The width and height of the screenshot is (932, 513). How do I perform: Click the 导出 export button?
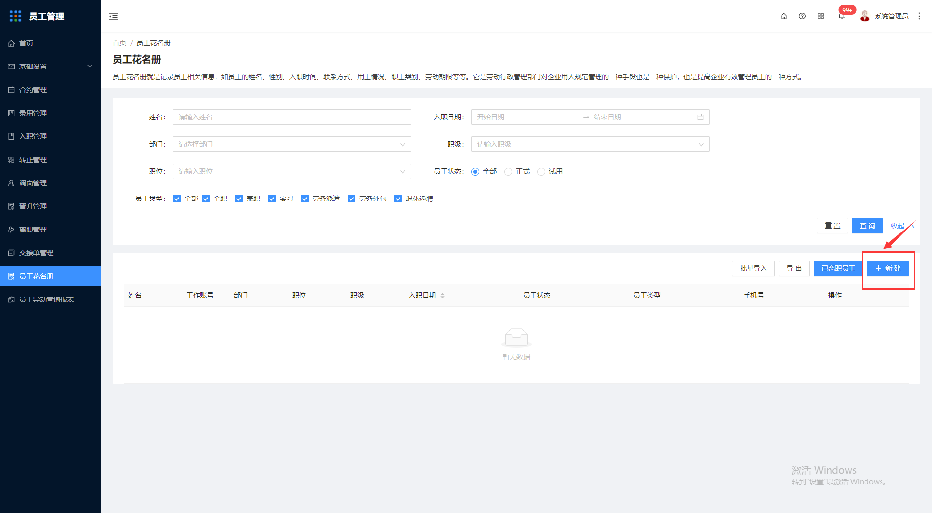pos(794,268)
